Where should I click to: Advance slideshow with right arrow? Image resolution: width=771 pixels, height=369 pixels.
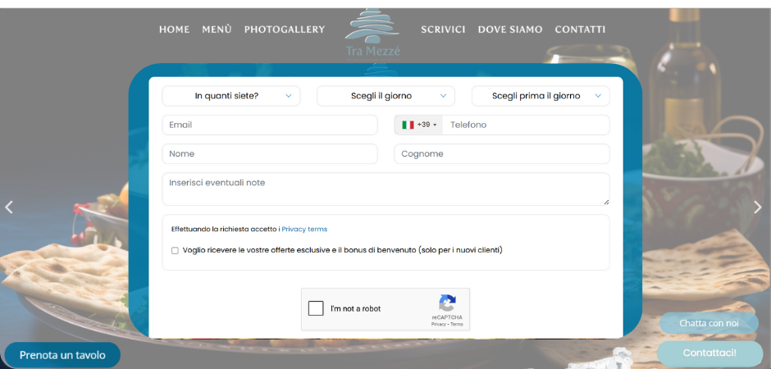pyautogui.click(x=757, y=207)
